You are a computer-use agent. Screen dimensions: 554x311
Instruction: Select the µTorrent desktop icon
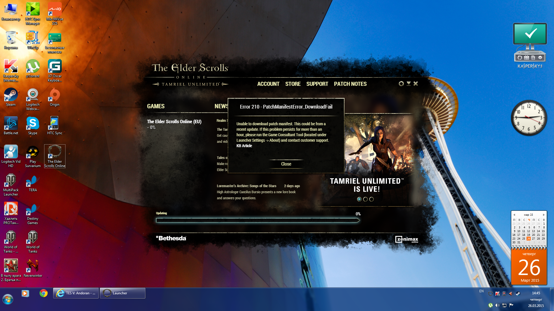33,69
